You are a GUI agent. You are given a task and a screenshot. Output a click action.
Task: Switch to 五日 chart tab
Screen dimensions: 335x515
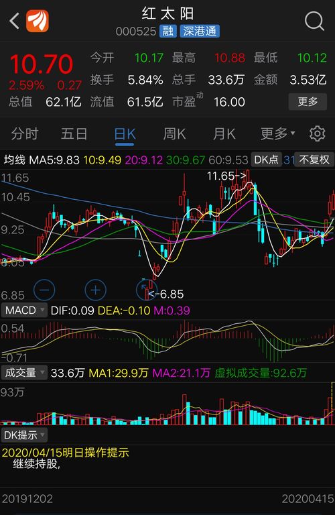pos(74,134)
